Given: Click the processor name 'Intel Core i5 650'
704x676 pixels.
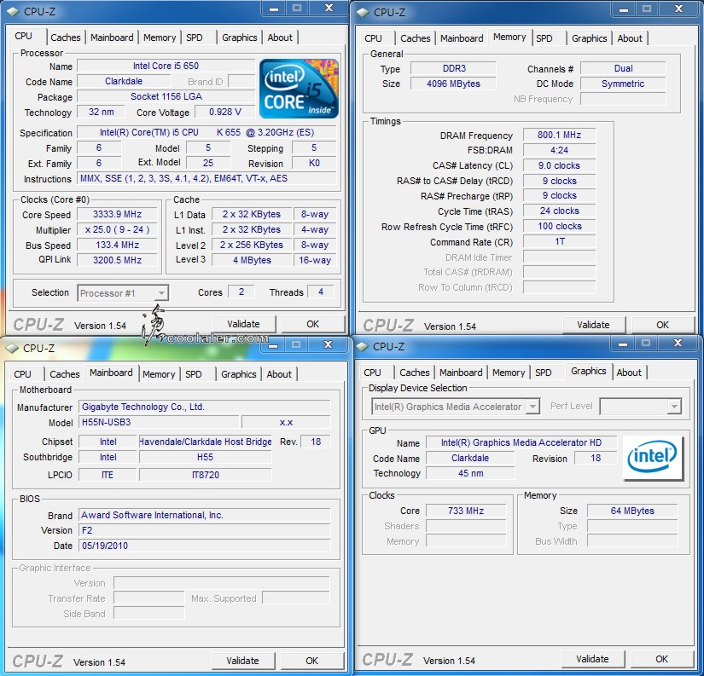Looking at the screenshot, I should (166, 66).
